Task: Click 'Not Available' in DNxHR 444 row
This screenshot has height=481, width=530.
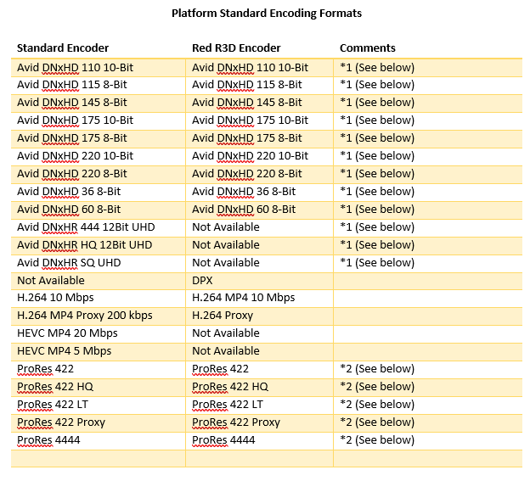Action: click(226, 227)
